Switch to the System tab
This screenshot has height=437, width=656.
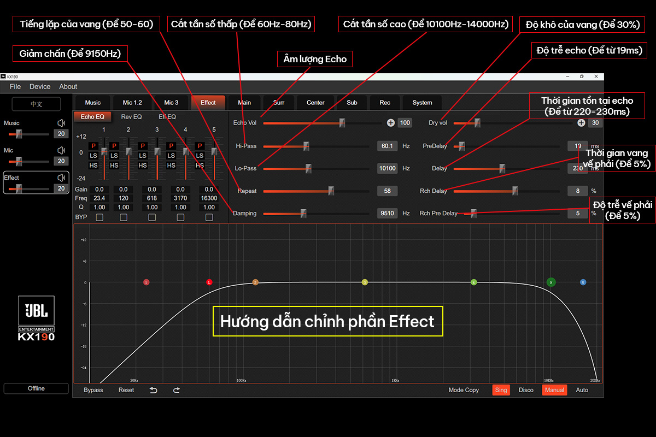click(x=422, y=103)
